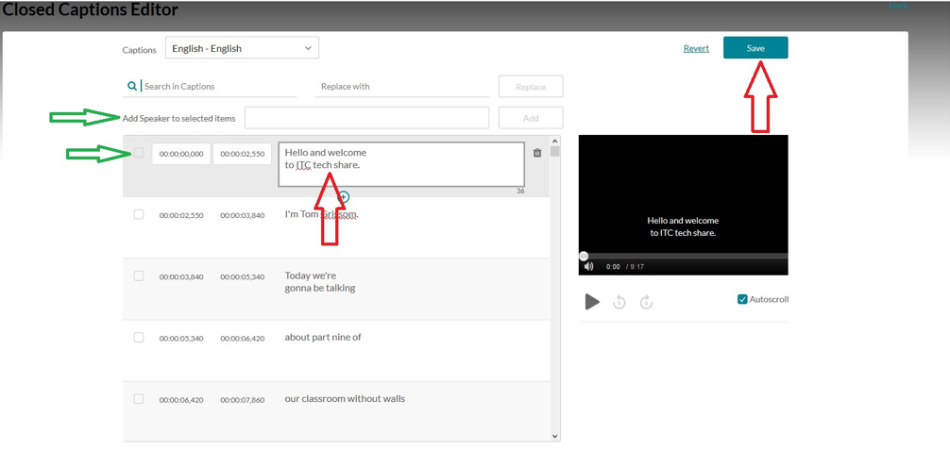Play the video preview
Viewport: 950px width, 467px height.
tap(592, 302)
